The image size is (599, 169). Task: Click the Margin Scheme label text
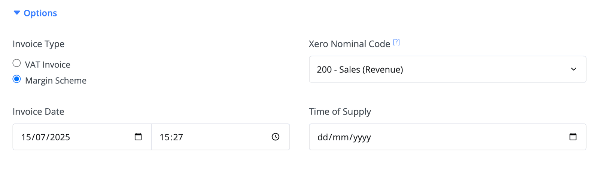click(x=56, y=81)
